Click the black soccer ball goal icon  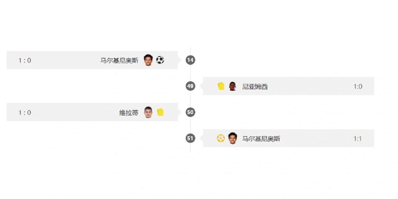point(160,60)
